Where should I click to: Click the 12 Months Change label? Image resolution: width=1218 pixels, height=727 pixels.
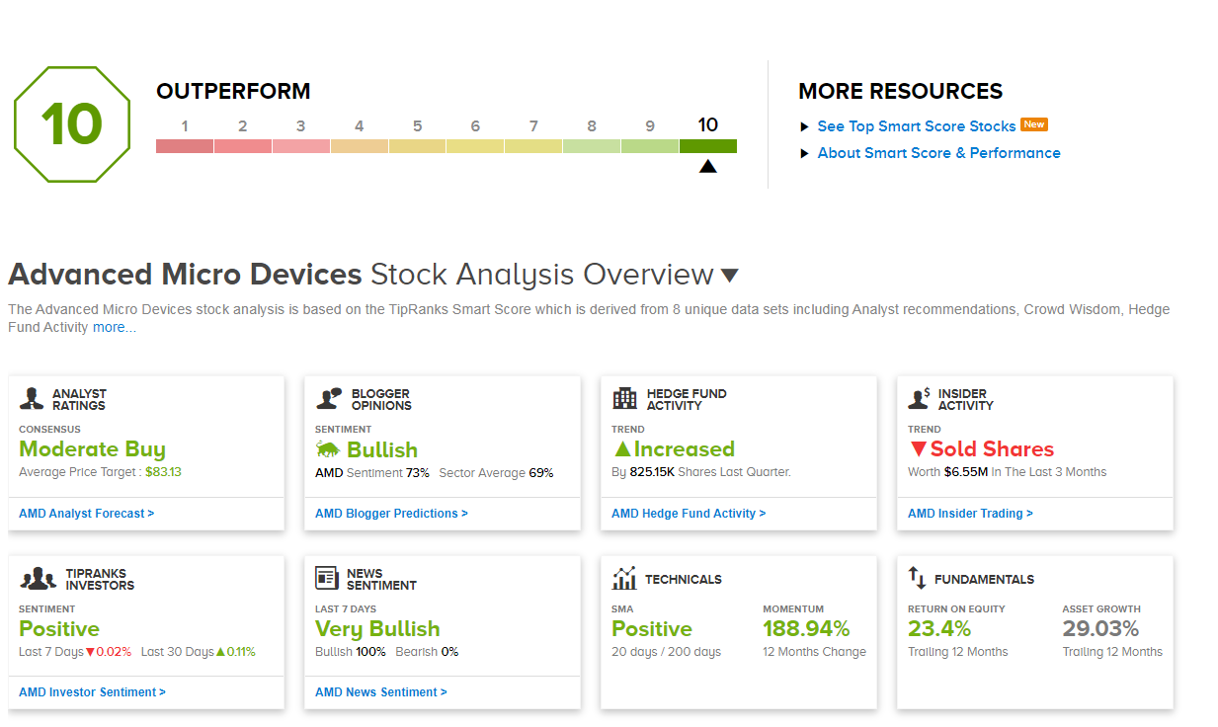814,652
